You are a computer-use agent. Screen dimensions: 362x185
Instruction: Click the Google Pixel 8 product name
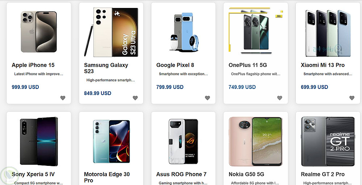click(175, 65)
